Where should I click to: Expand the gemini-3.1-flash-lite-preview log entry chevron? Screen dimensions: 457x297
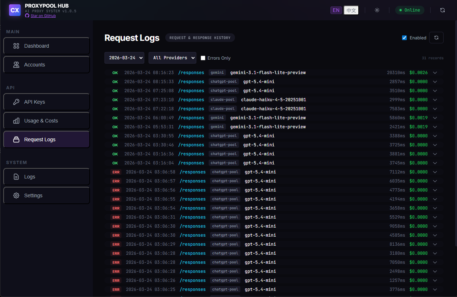point(435,73)
